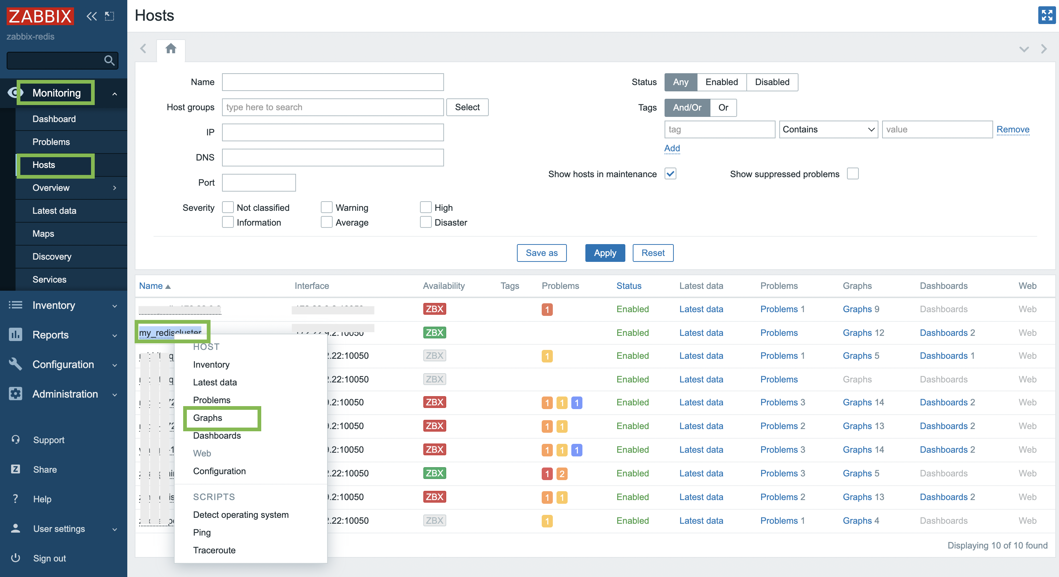Enable the Show suppressed problems checkbox
Image resolution: width=1059 pixels, height=577 pixels.
854,173
